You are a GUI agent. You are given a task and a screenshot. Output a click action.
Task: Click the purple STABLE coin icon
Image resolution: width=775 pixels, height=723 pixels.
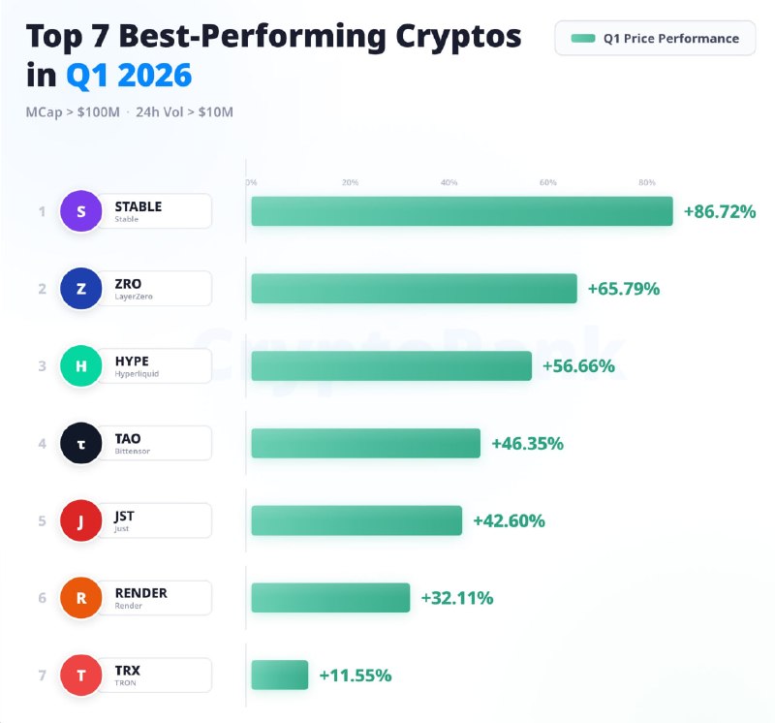point(81,211)
